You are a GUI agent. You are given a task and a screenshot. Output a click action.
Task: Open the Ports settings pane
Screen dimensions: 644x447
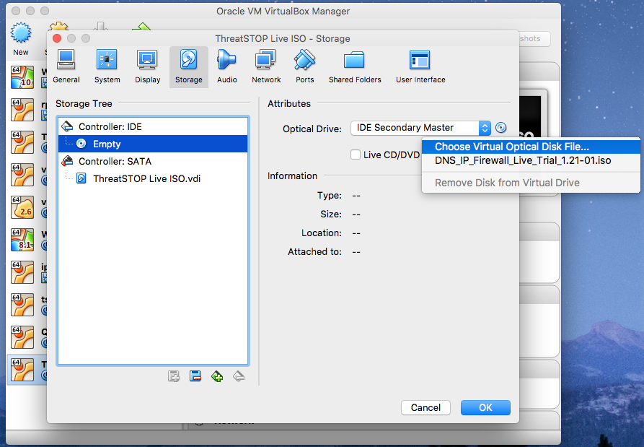pos(305,66)
